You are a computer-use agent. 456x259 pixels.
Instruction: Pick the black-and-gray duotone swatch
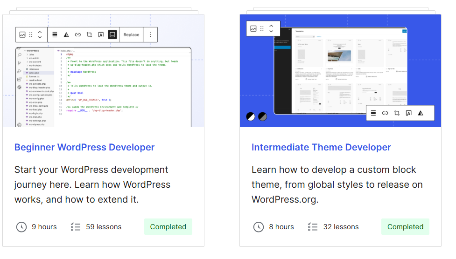tap(263, 117)
